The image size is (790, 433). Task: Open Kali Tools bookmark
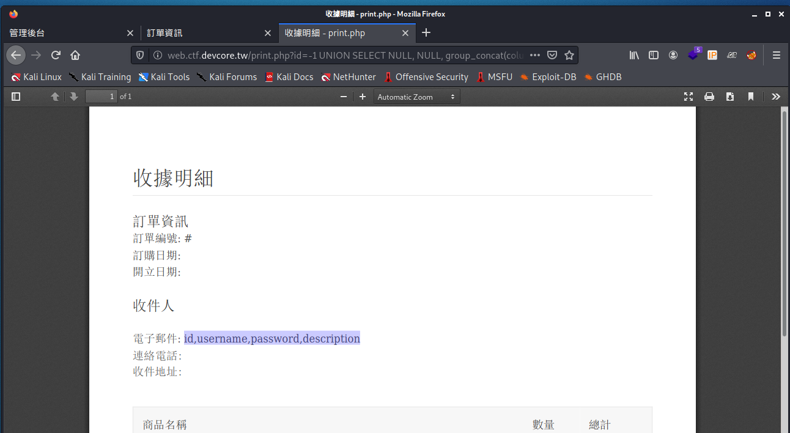coord(164,77)
